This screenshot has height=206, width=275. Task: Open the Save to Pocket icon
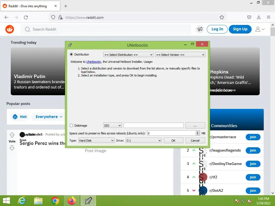[249, 17]
